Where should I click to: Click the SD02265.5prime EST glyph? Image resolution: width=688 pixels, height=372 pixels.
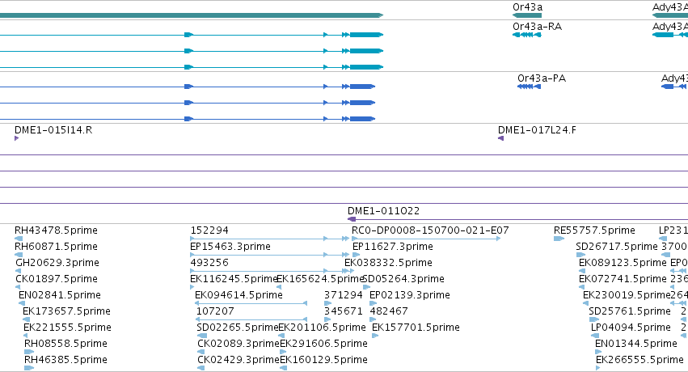202,336
